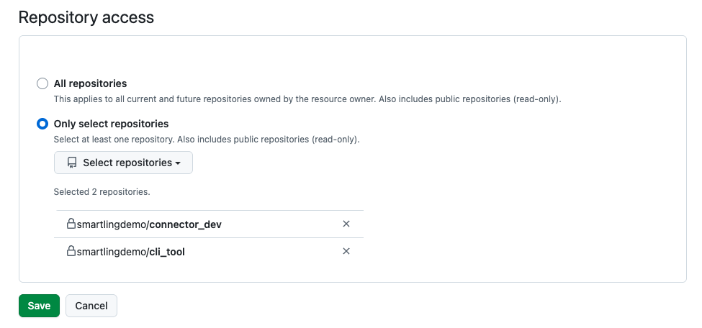Click the repo icon in Select repositories
Image resolution: width=702 pixels, height=328 pixels.
tap(72, 163)
